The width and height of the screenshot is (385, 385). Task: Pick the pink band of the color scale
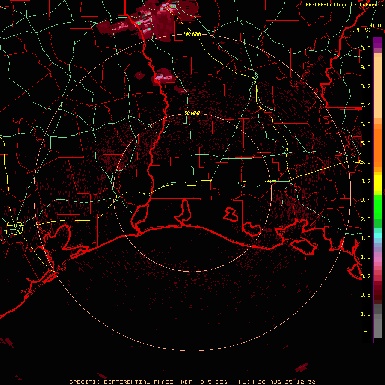[378, 259]
